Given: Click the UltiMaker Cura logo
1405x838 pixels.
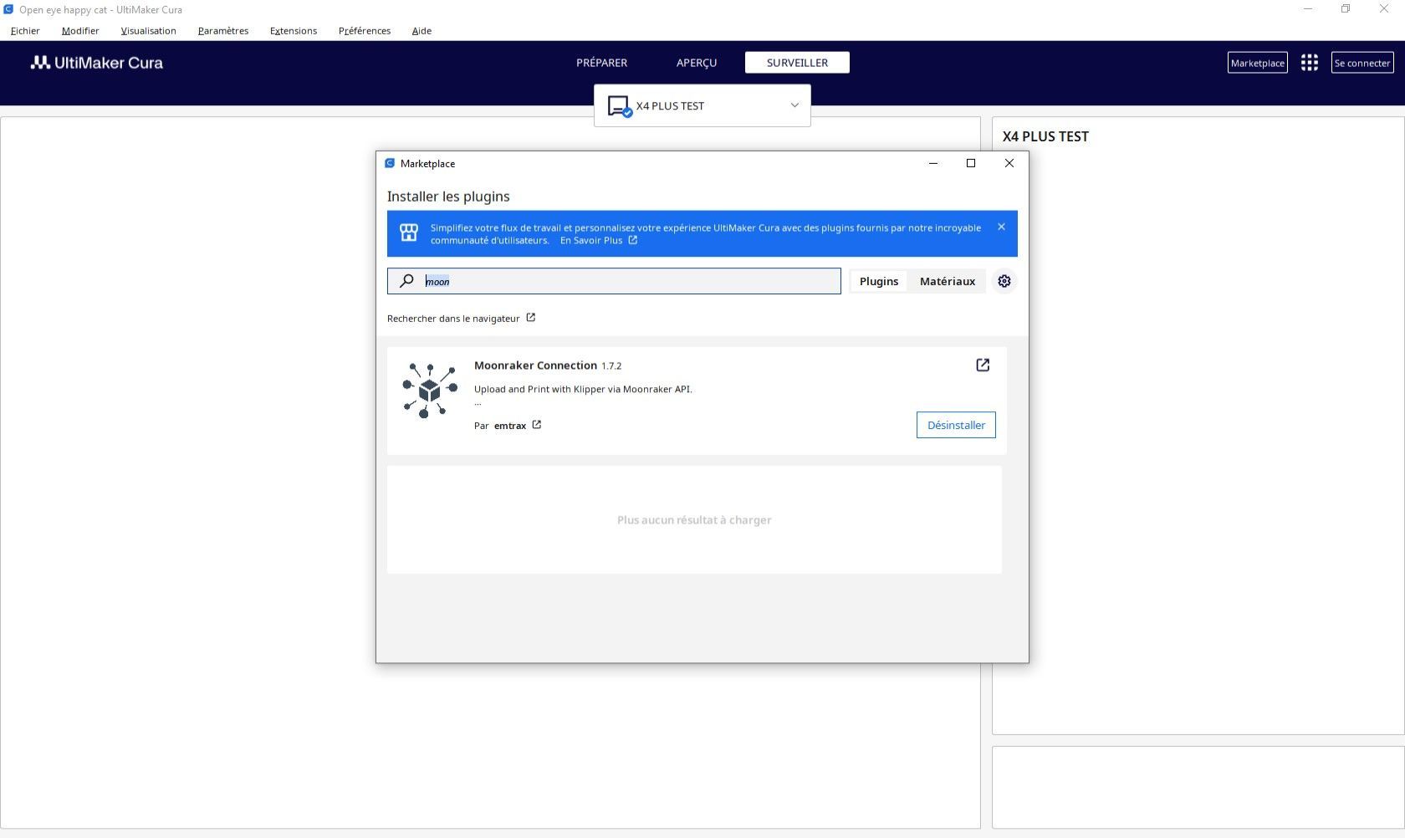Looking at the screenshot, I should (x=97, y=63).
